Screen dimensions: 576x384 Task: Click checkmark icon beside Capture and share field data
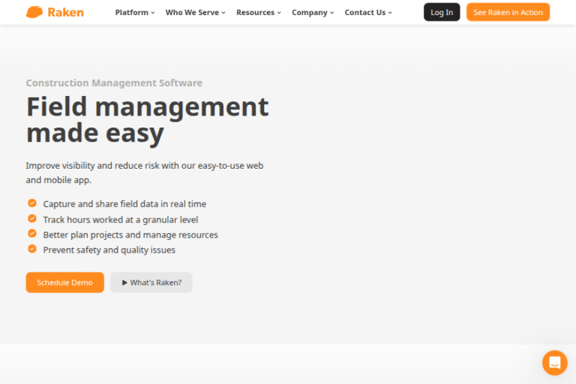click(x=32, y=203)
